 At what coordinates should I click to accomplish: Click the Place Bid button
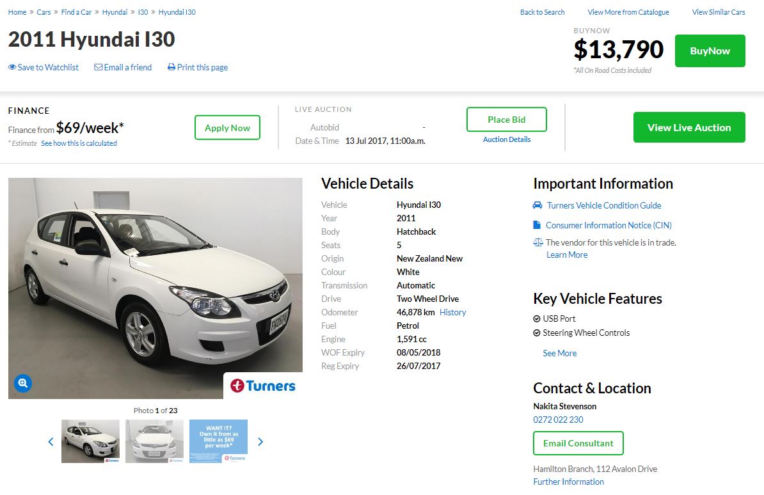click(506, 120)
